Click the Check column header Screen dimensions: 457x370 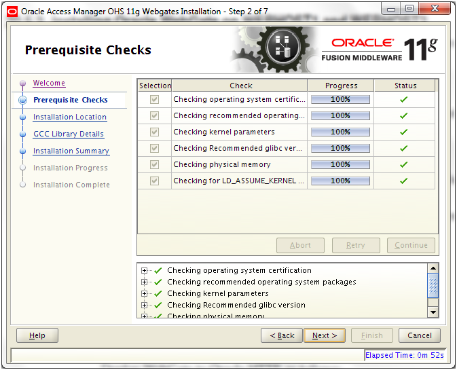click(240, 86)
